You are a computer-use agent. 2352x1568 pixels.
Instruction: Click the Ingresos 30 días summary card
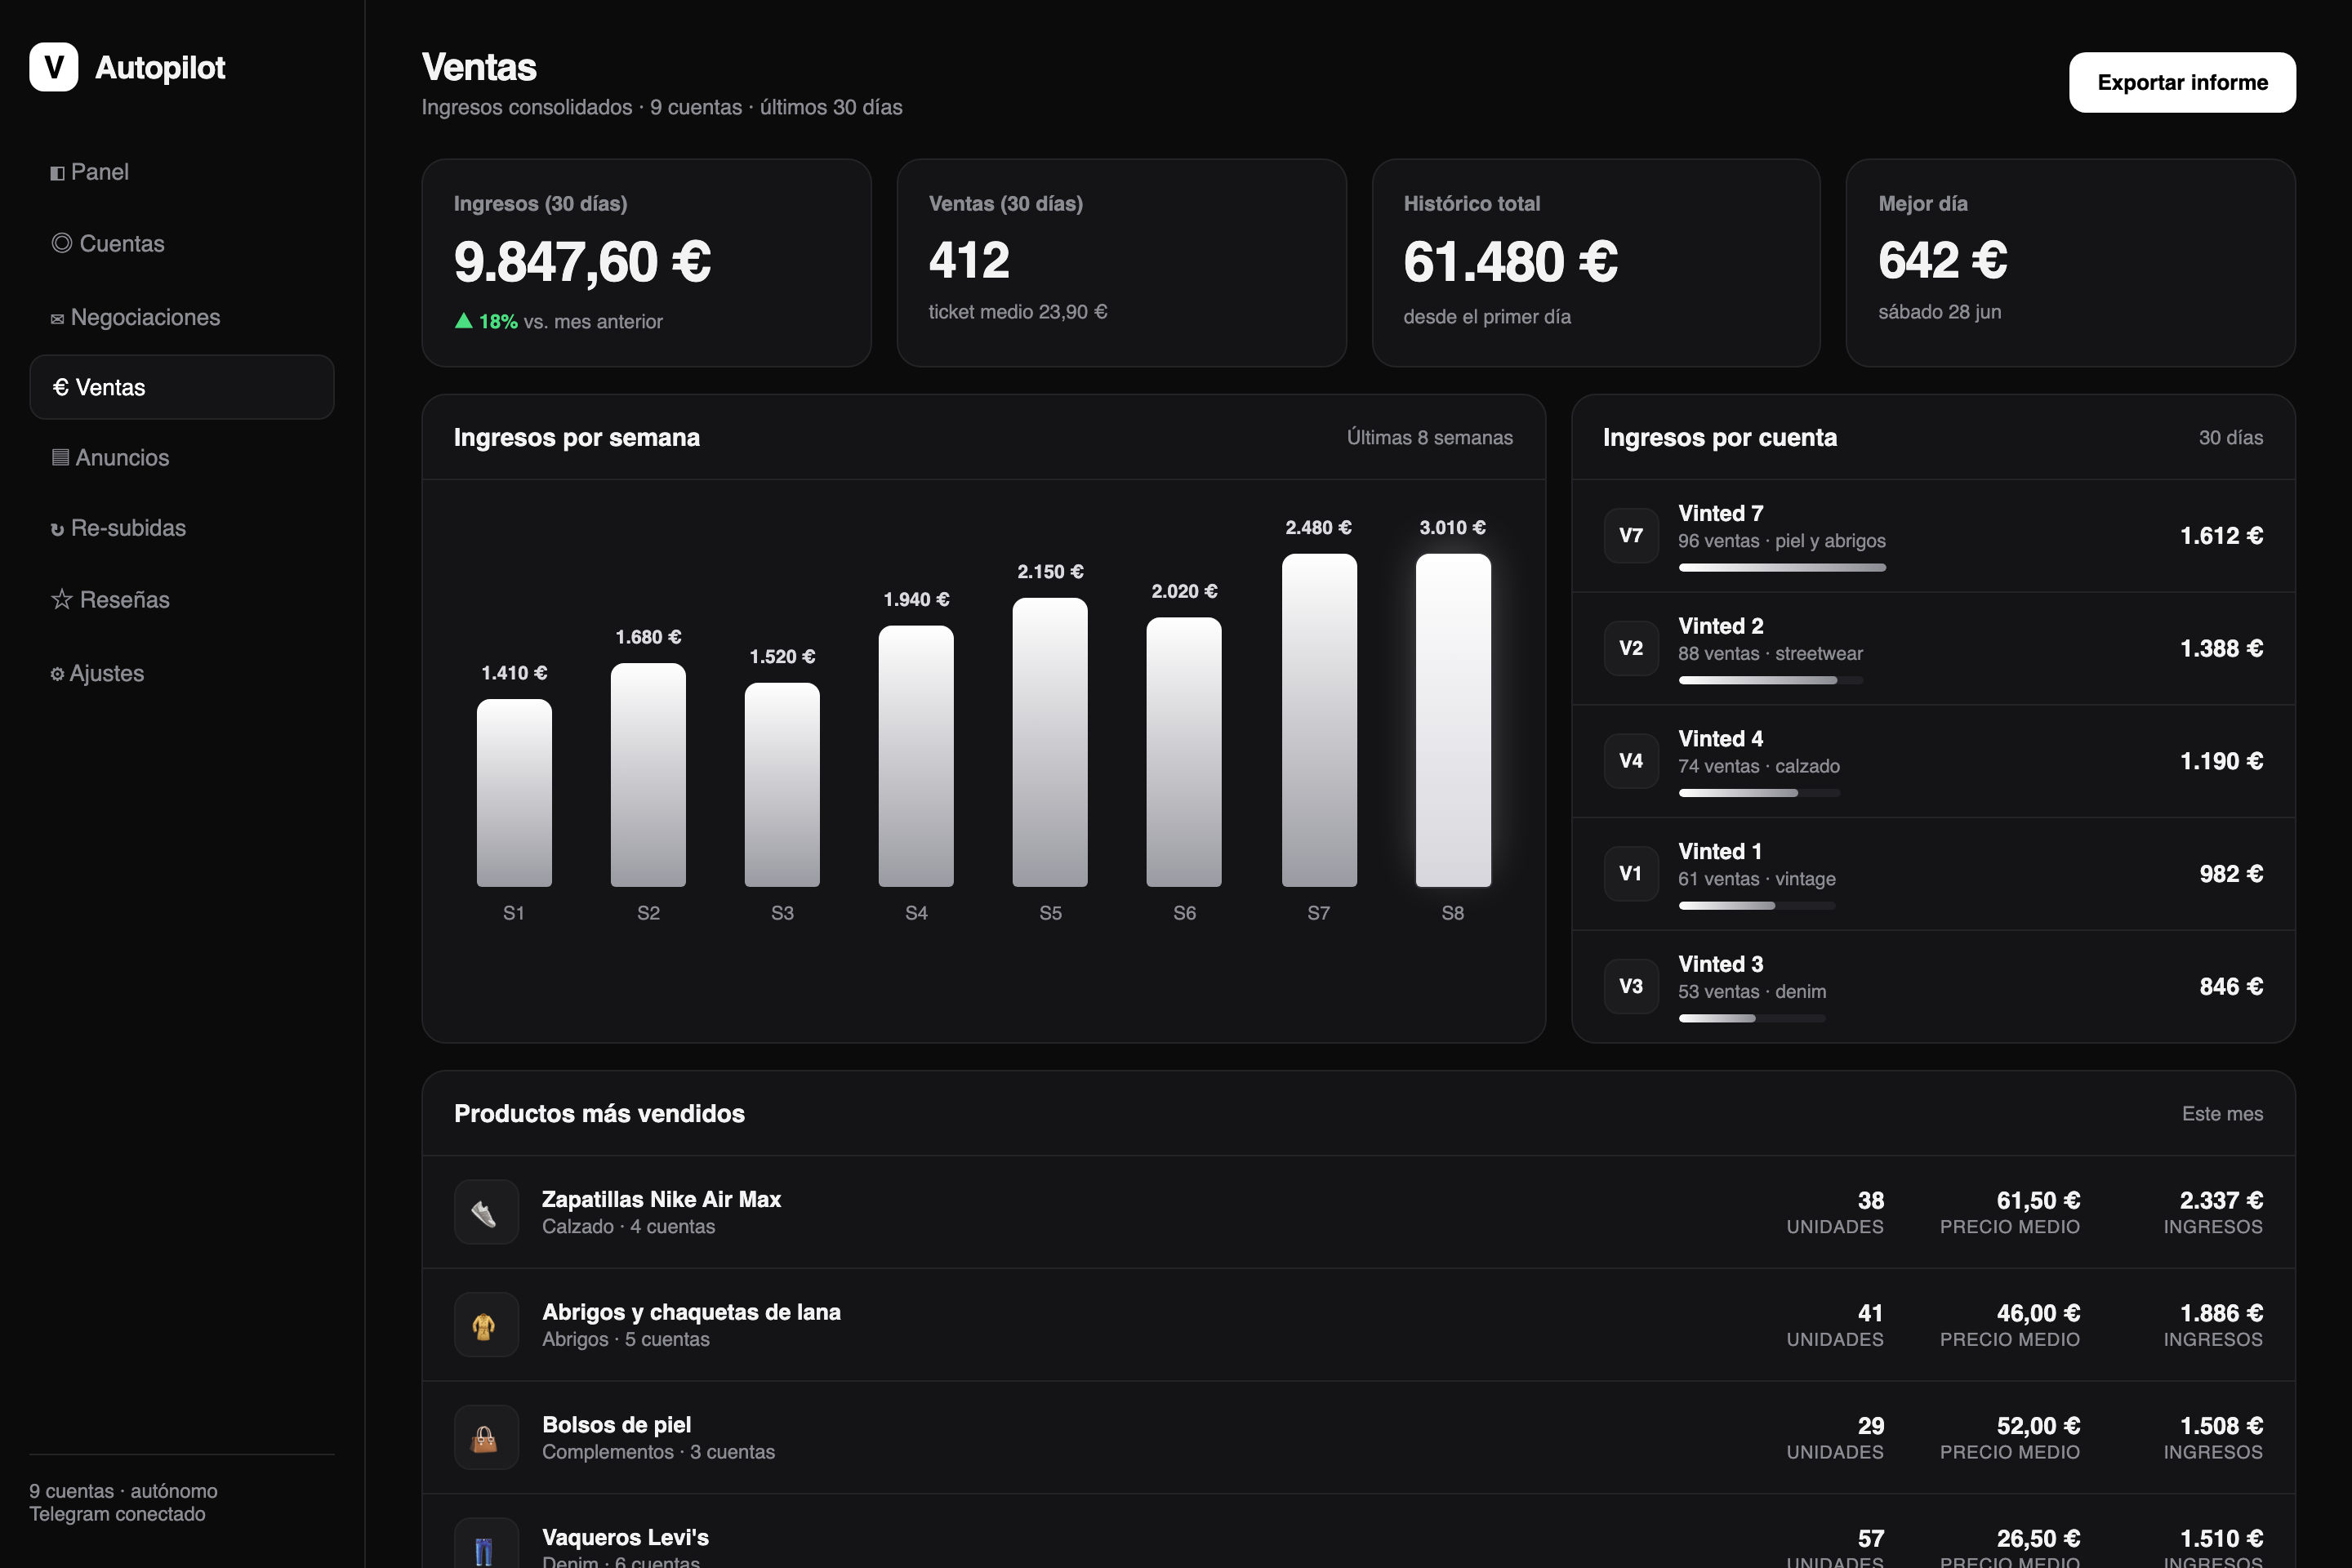tap(646, 263)
